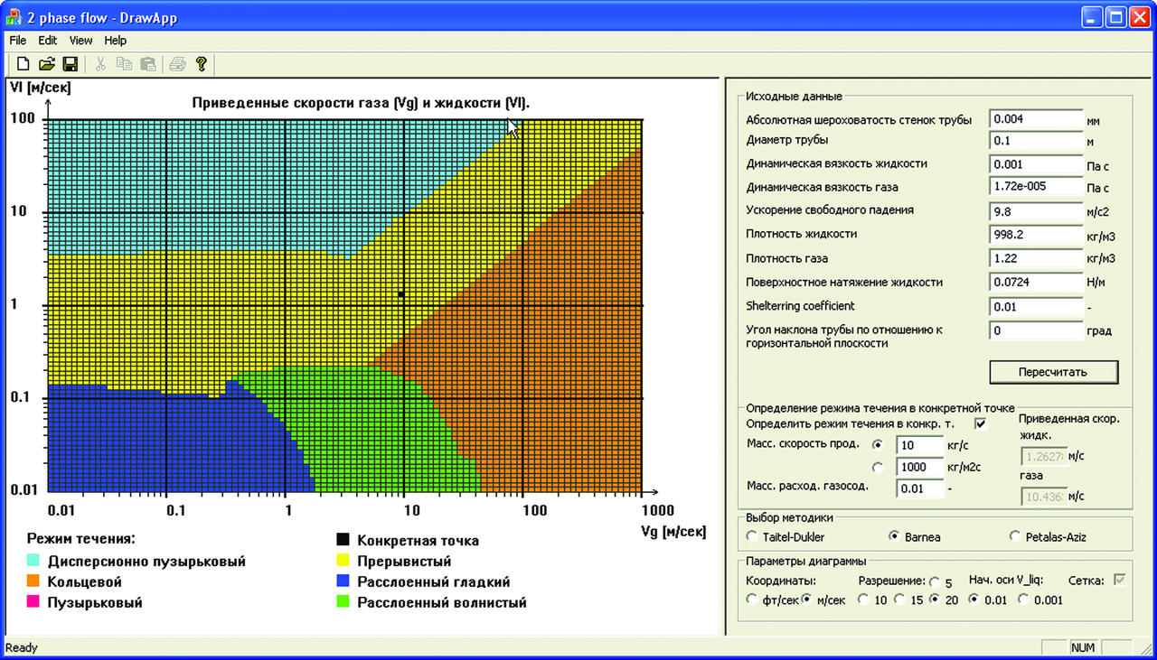Click the Расслоенный волнистый green legend swatch
Screen dimensions: 1157x660
pos(343,602)
